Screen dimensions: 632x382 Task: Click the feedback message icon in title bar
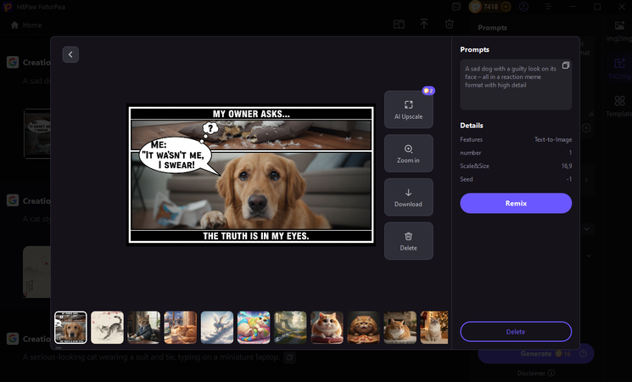click(x=456, y=7)
